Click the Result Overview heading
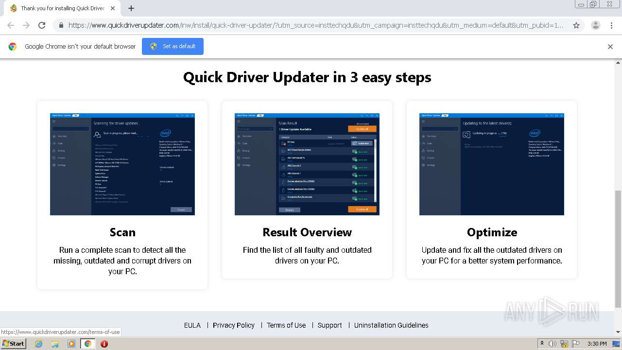Screen dimensions: 622x350 click(307, 232)
